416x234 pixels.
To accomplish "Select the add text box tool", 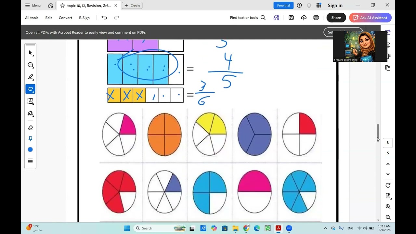I will [x=30, y=101].
